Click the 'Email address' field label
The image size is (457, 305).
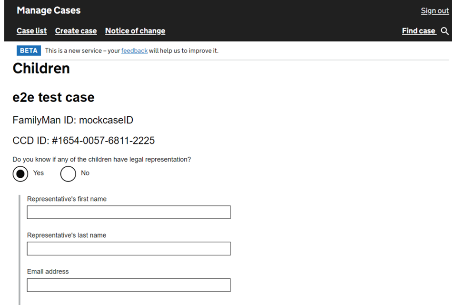pos(48,272)
